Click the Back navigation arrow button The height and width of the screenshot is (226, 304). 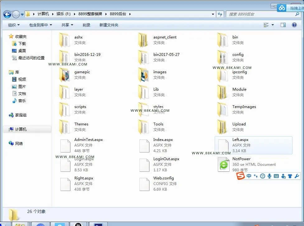(7, 14)
